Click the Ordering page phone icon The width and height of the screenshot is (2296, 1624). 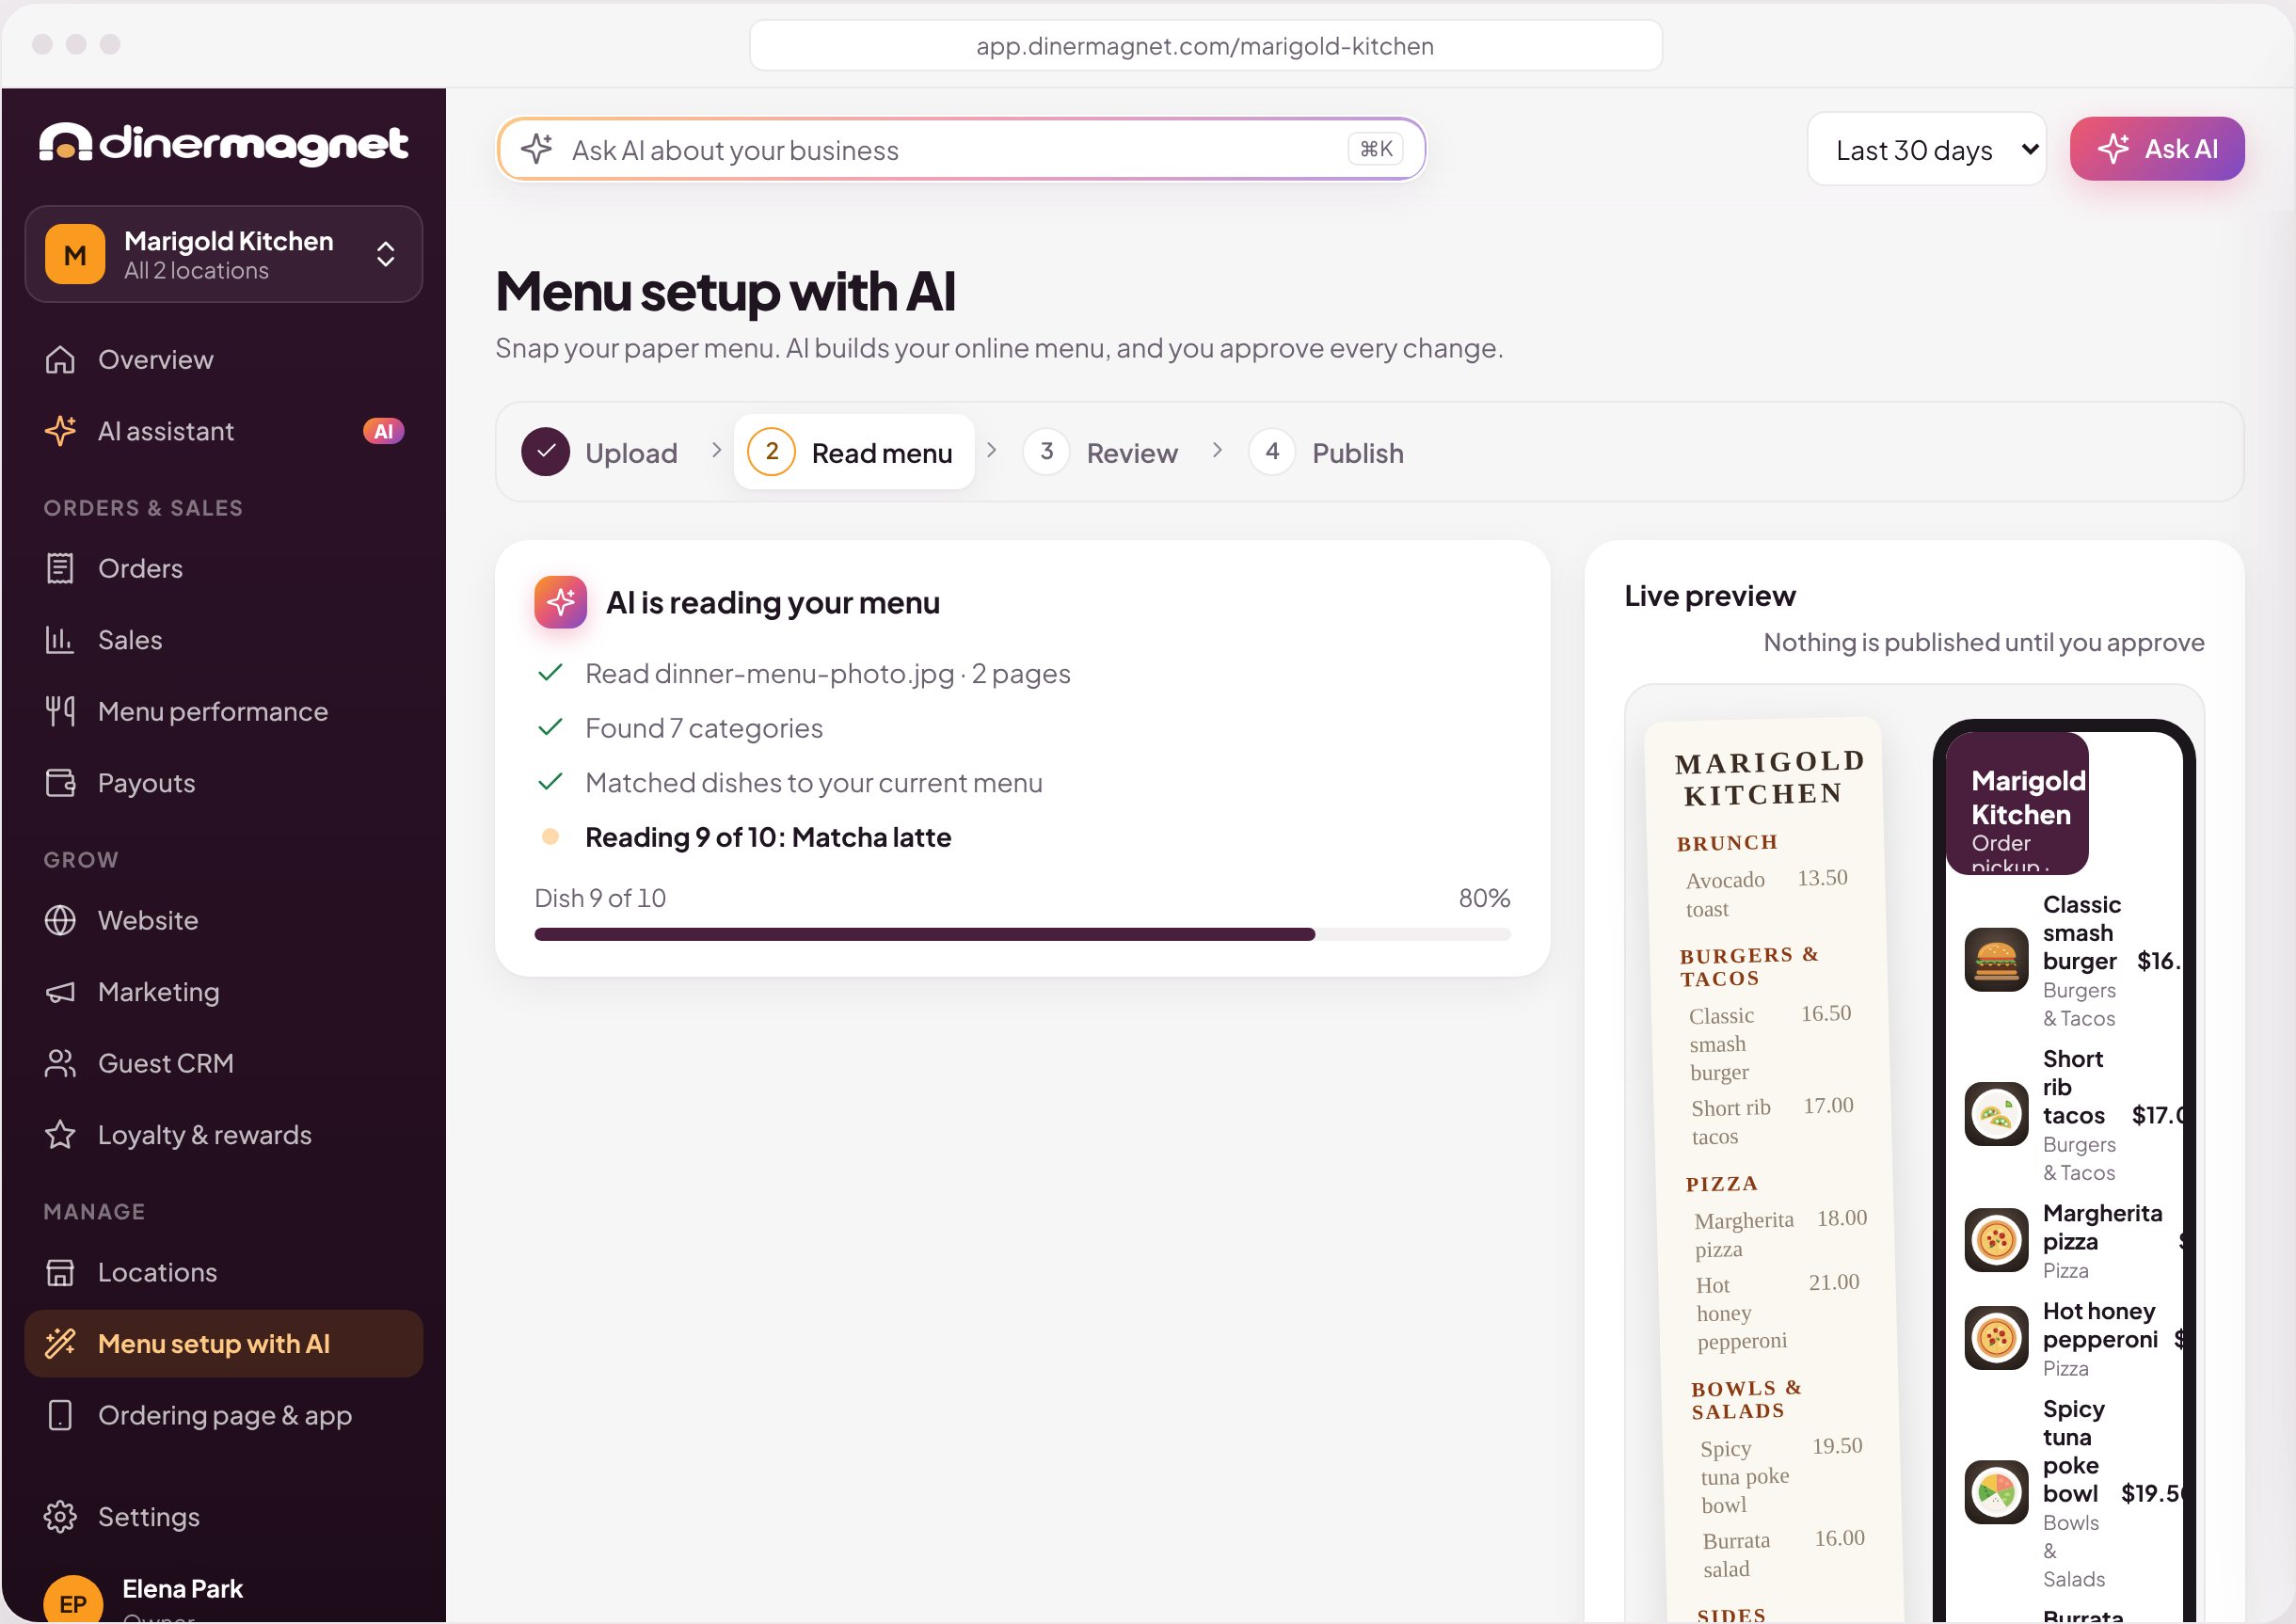pos(60,1415)
